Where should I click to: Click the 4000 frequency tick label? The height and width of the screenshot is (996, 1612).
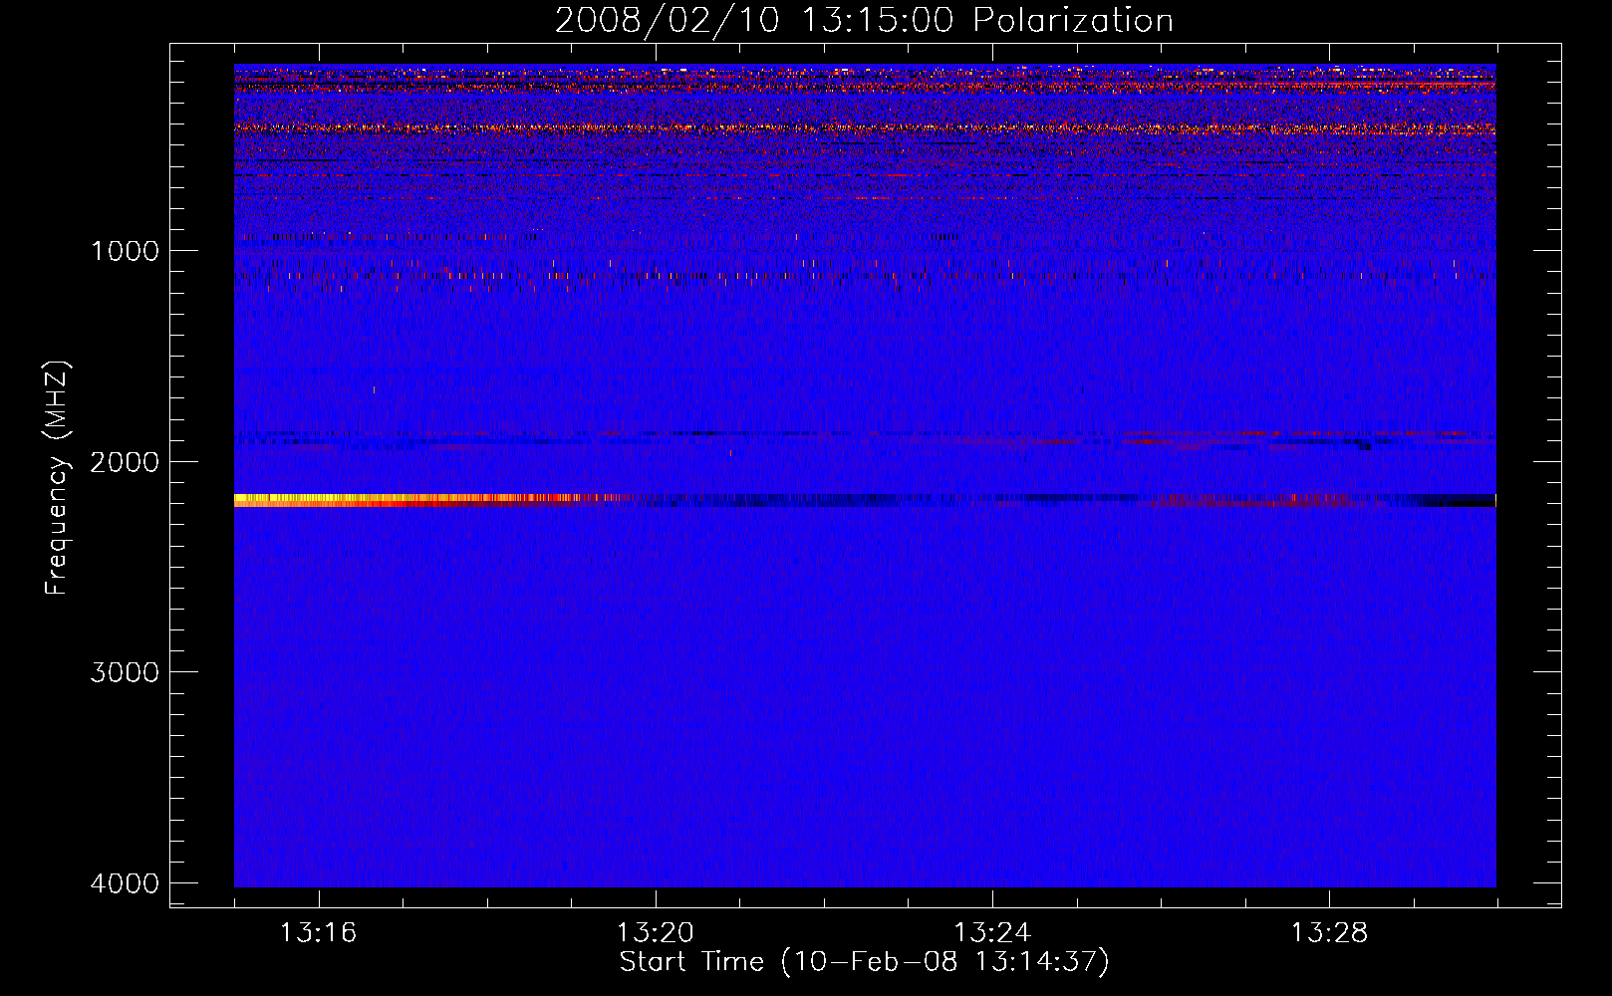[x=125, y=883]
